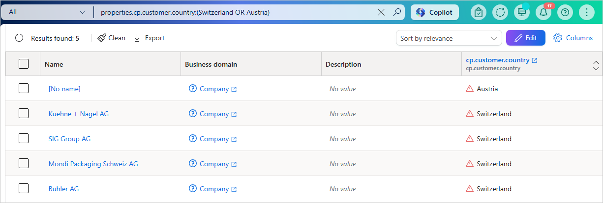Viewport: 603px width, 203px height.
Task: Open Company domain in SIG Group row
Action: pos(214,139)
